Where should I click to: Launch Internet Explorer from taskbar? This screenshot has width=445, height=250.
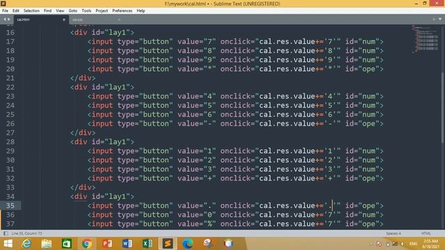[x=26, y=244]
